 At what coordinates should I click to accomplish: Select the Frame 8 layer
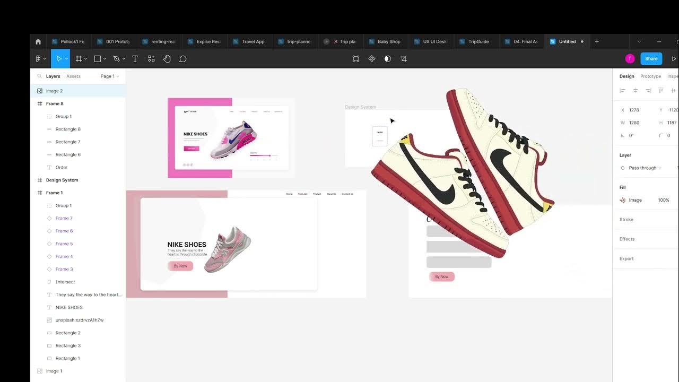tap(78, 104)
